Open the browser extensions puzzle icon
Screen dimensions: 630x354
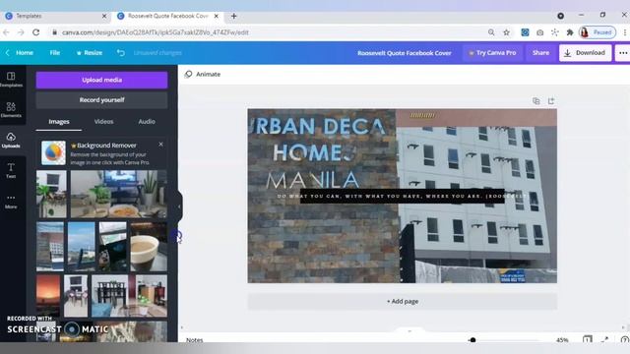tap(570, 32)
